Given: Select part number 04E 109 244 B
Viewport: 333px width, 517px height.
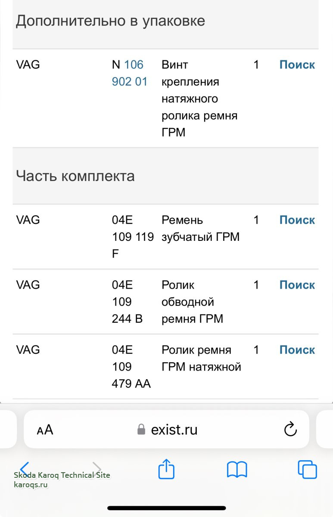Looking at the screenshot, I should click(x=127, y=302).
